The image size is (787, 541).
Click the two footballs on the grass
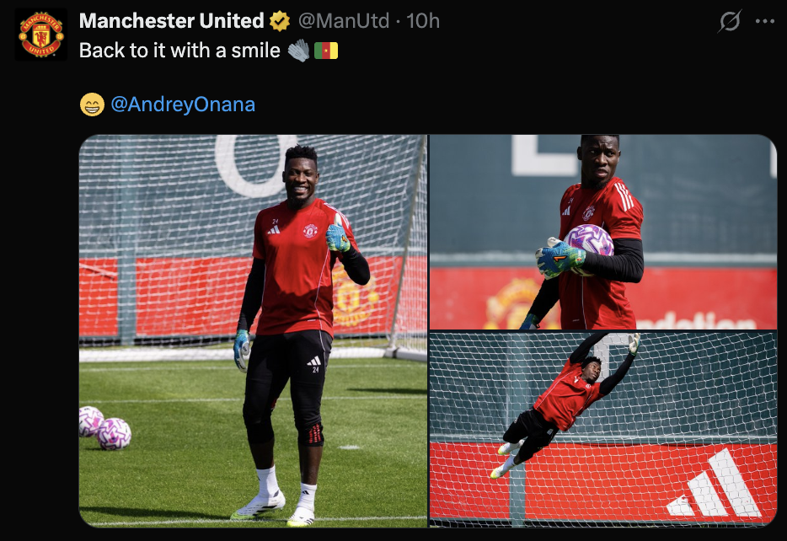point(104,428)
